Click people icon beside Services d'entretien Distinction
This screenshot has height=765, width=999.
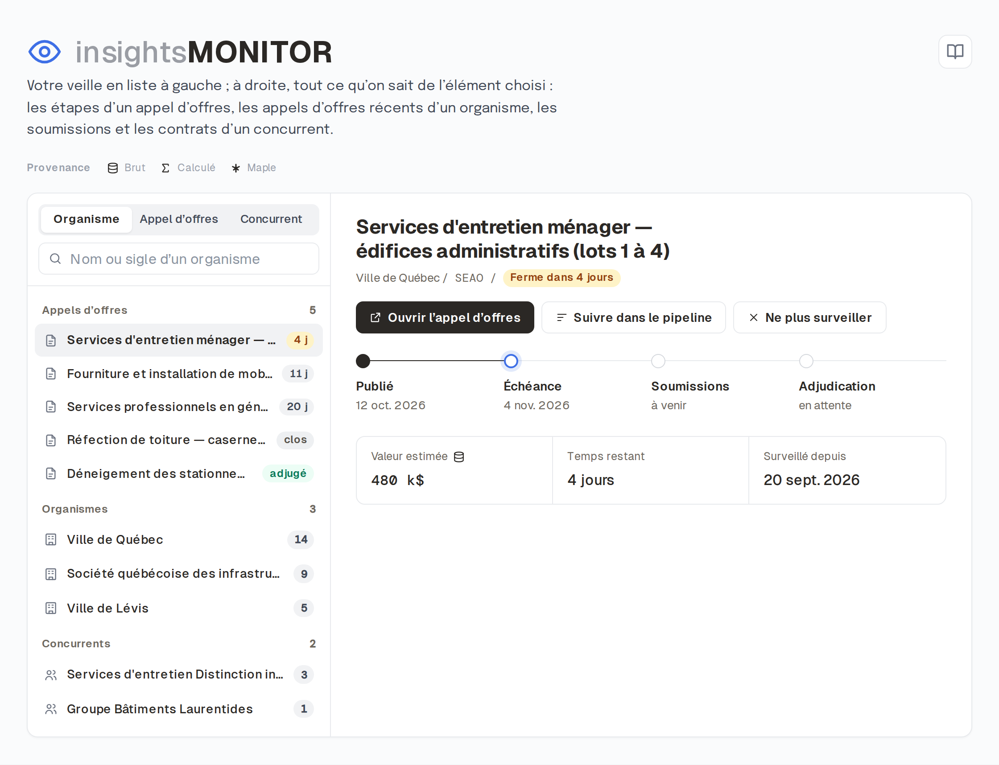click(x=51, y=675)
